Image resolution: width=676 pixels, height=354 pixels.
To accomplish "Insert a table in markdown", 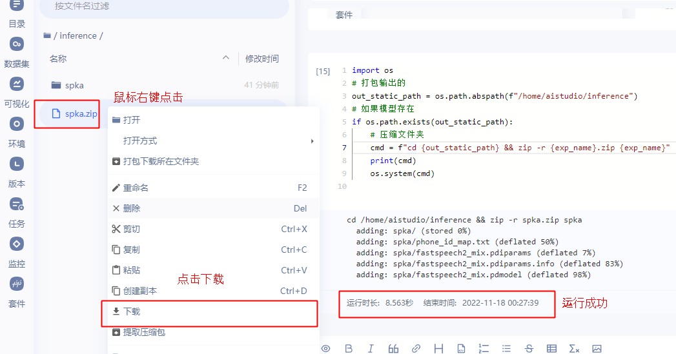I will tap(551, 348).
